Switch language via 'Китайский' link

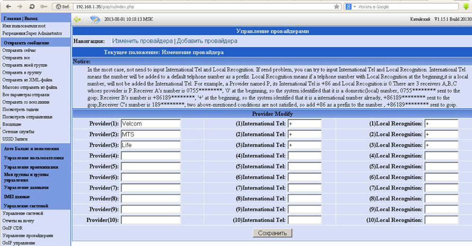pyautogui.click(x=420, y=19)
